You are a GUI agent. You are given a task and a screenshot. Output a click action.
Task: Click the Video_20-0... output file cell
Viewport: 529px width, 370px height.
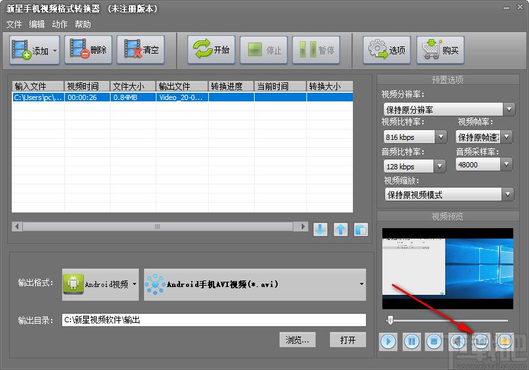[182, 97]
